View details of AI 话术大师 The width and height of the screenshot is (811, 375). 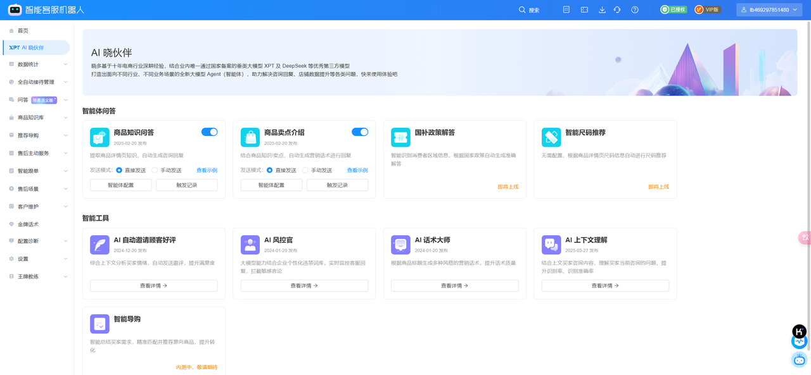(x=454, y=285)
